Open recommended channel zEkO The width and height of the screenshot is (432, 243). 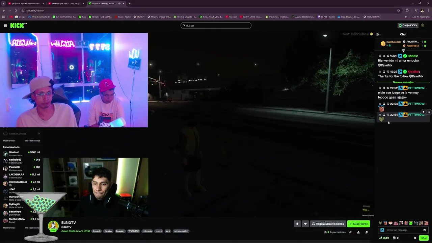click(21, 191)
